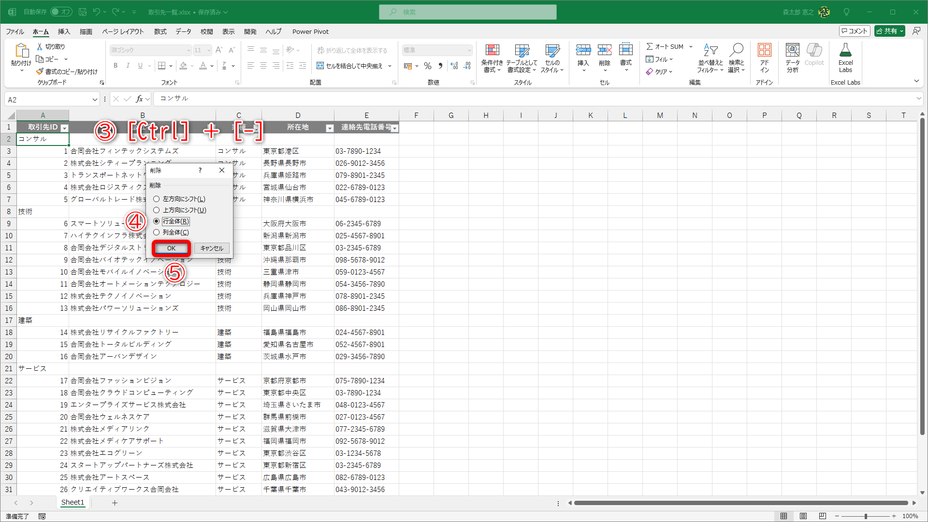Click the Add-ins icon
Image resolution: width=928 pixels, height=522 pixels.
(x=764, y=50)
